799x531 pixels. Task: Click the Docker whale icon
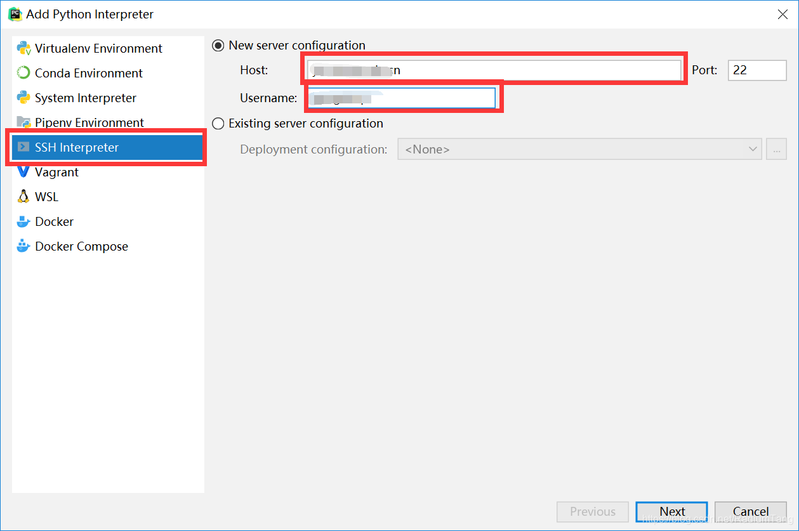[23, 221]
